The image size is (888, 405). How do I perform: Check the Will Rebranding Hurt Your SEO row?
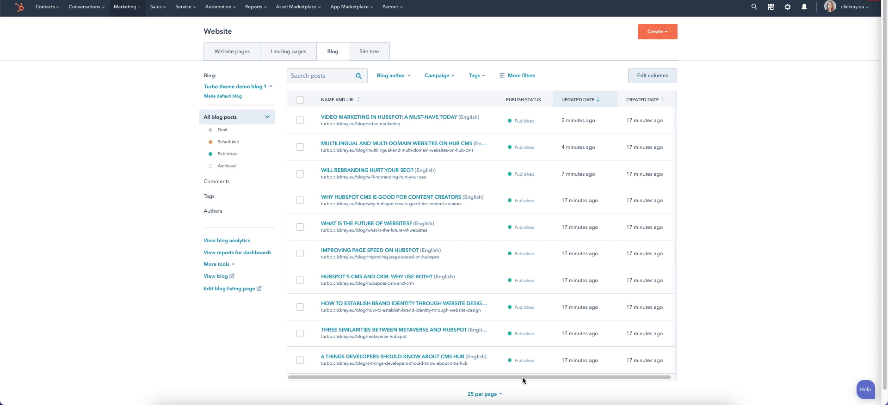(300, 174)
